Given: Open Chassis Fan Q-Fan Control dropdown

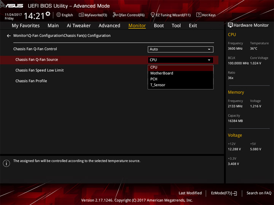Looking at the screenshot, I should click(180, 49).
